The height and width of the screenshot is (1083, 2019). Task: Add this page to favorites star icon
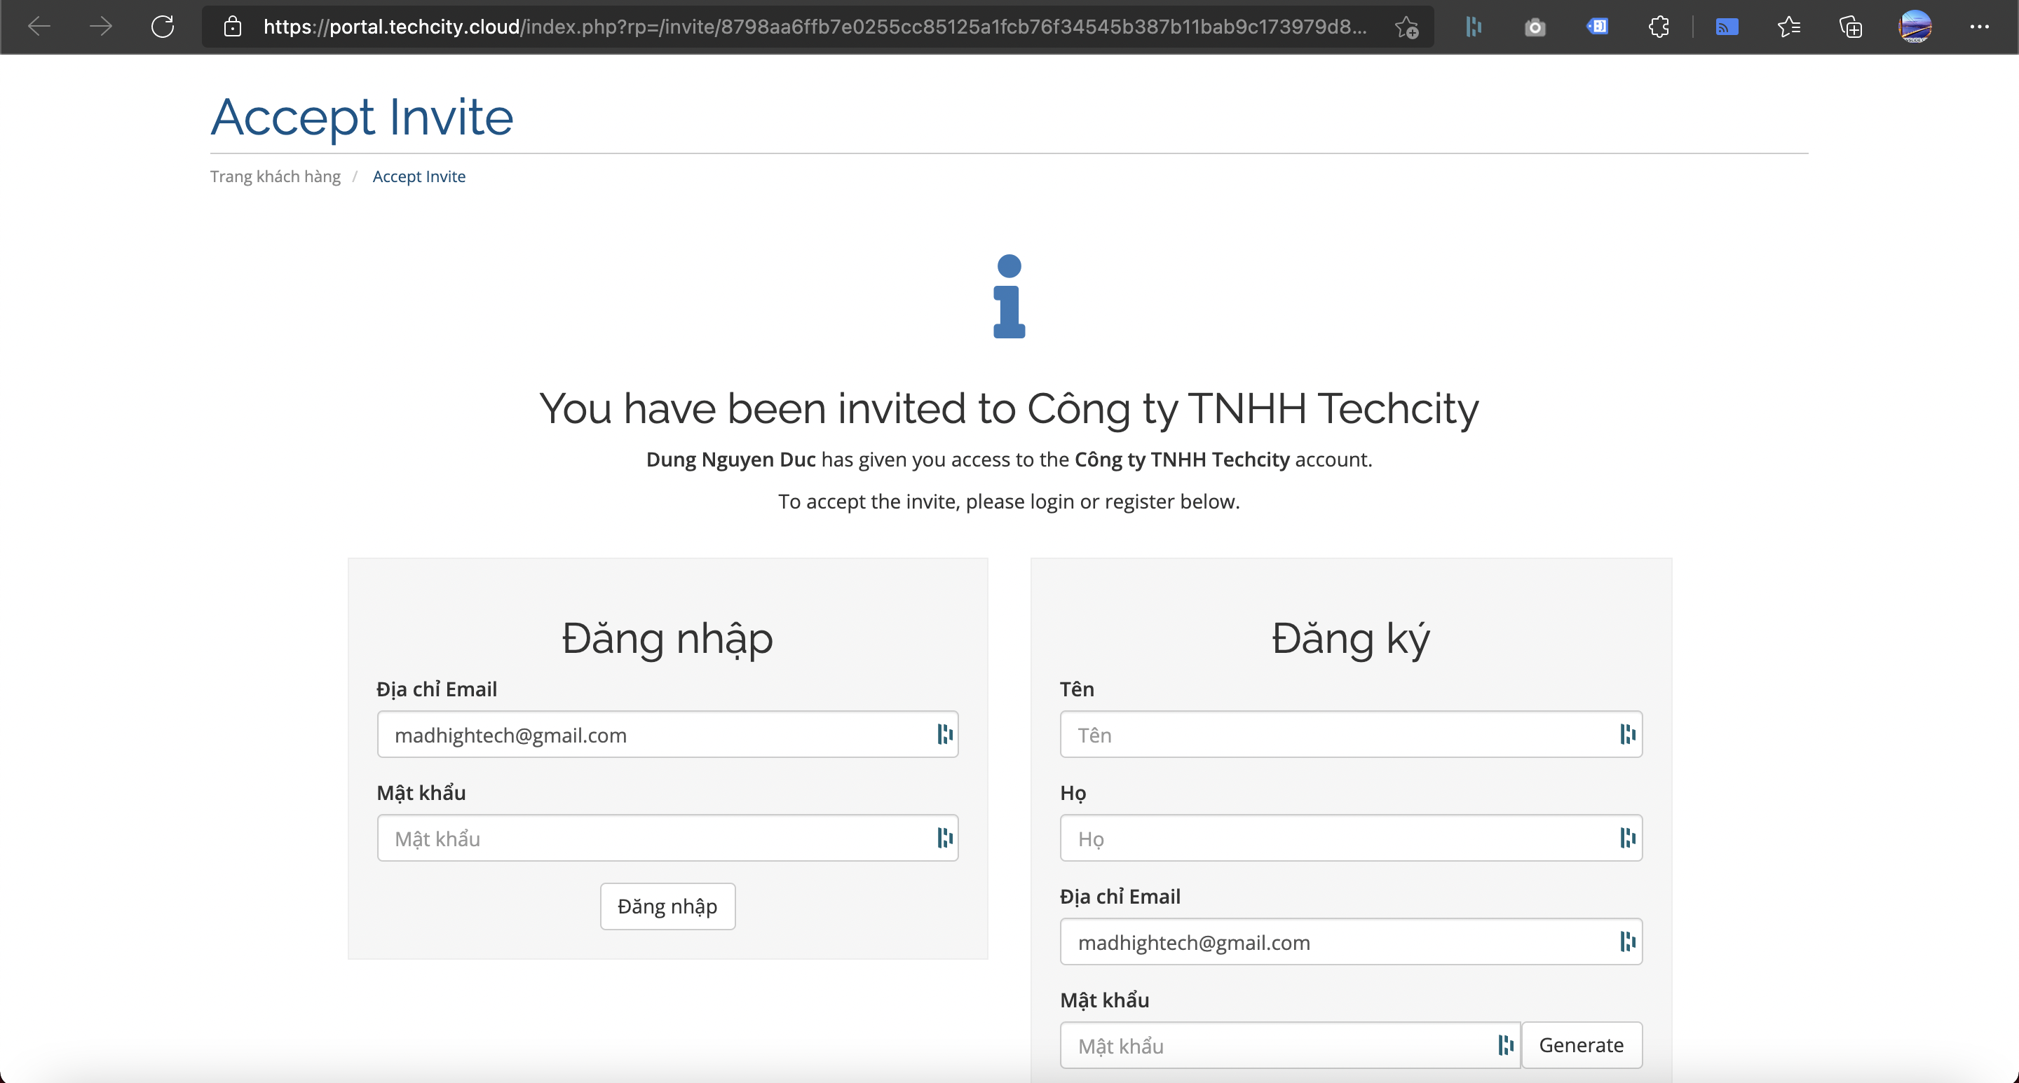click(x=1407, y=27)
